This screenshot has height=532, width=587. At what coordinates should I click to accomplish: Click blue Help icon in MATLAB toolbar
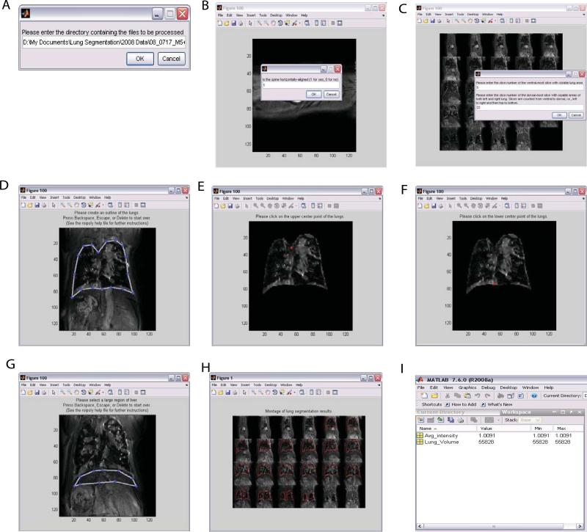(x=534, y=396)
